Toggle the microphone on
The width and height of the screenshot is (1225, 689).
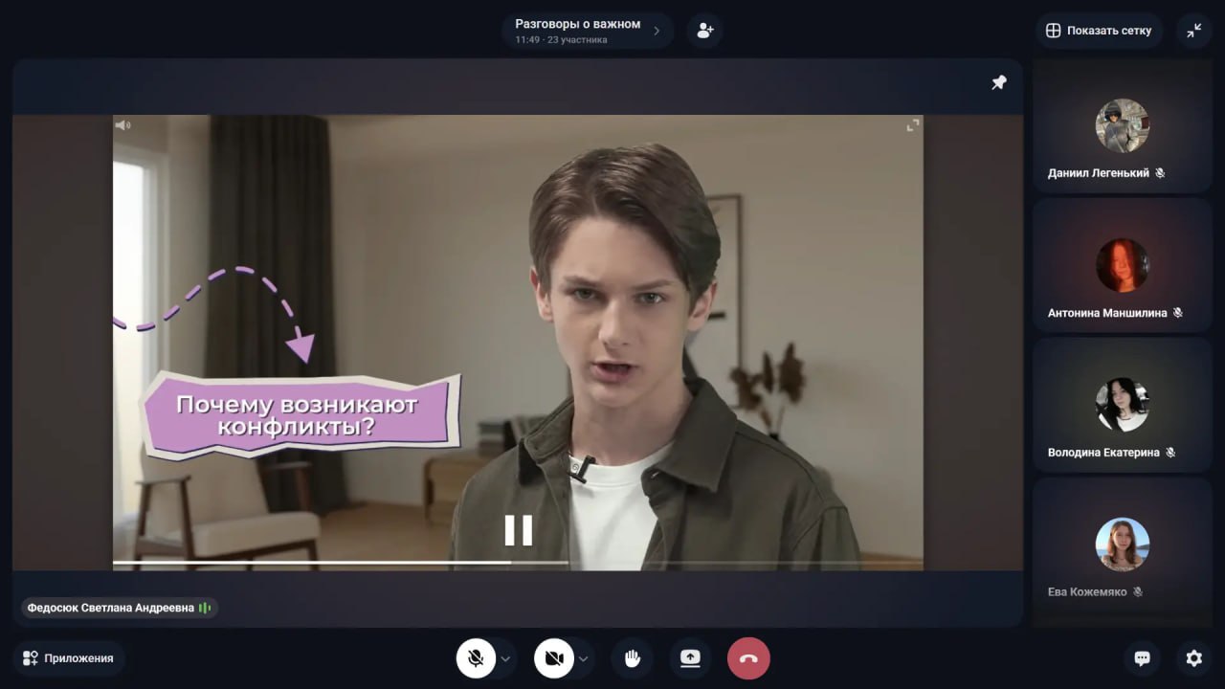476,658
